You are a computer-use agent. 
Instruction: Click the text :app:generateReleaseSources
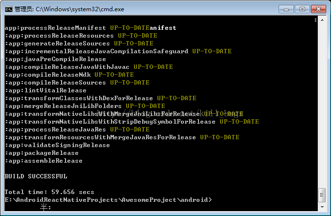click(x=57, y=43)
